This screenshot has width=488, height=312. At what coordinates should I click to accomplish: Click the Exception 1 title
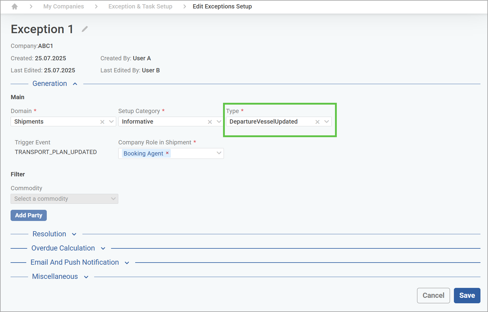click(42, 29)
